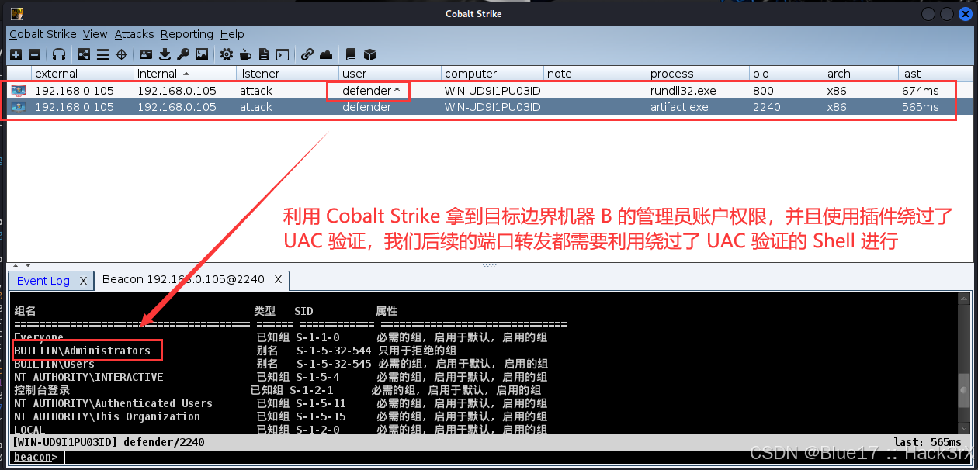Click the console scrollbar up arrow
The image size is (978, 470).
click(965, 299)
